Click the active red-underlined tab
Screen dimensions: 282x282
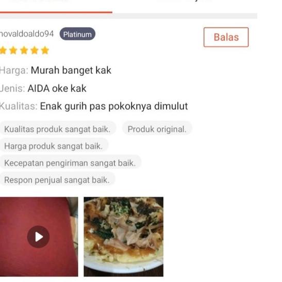tap(56, 6)
